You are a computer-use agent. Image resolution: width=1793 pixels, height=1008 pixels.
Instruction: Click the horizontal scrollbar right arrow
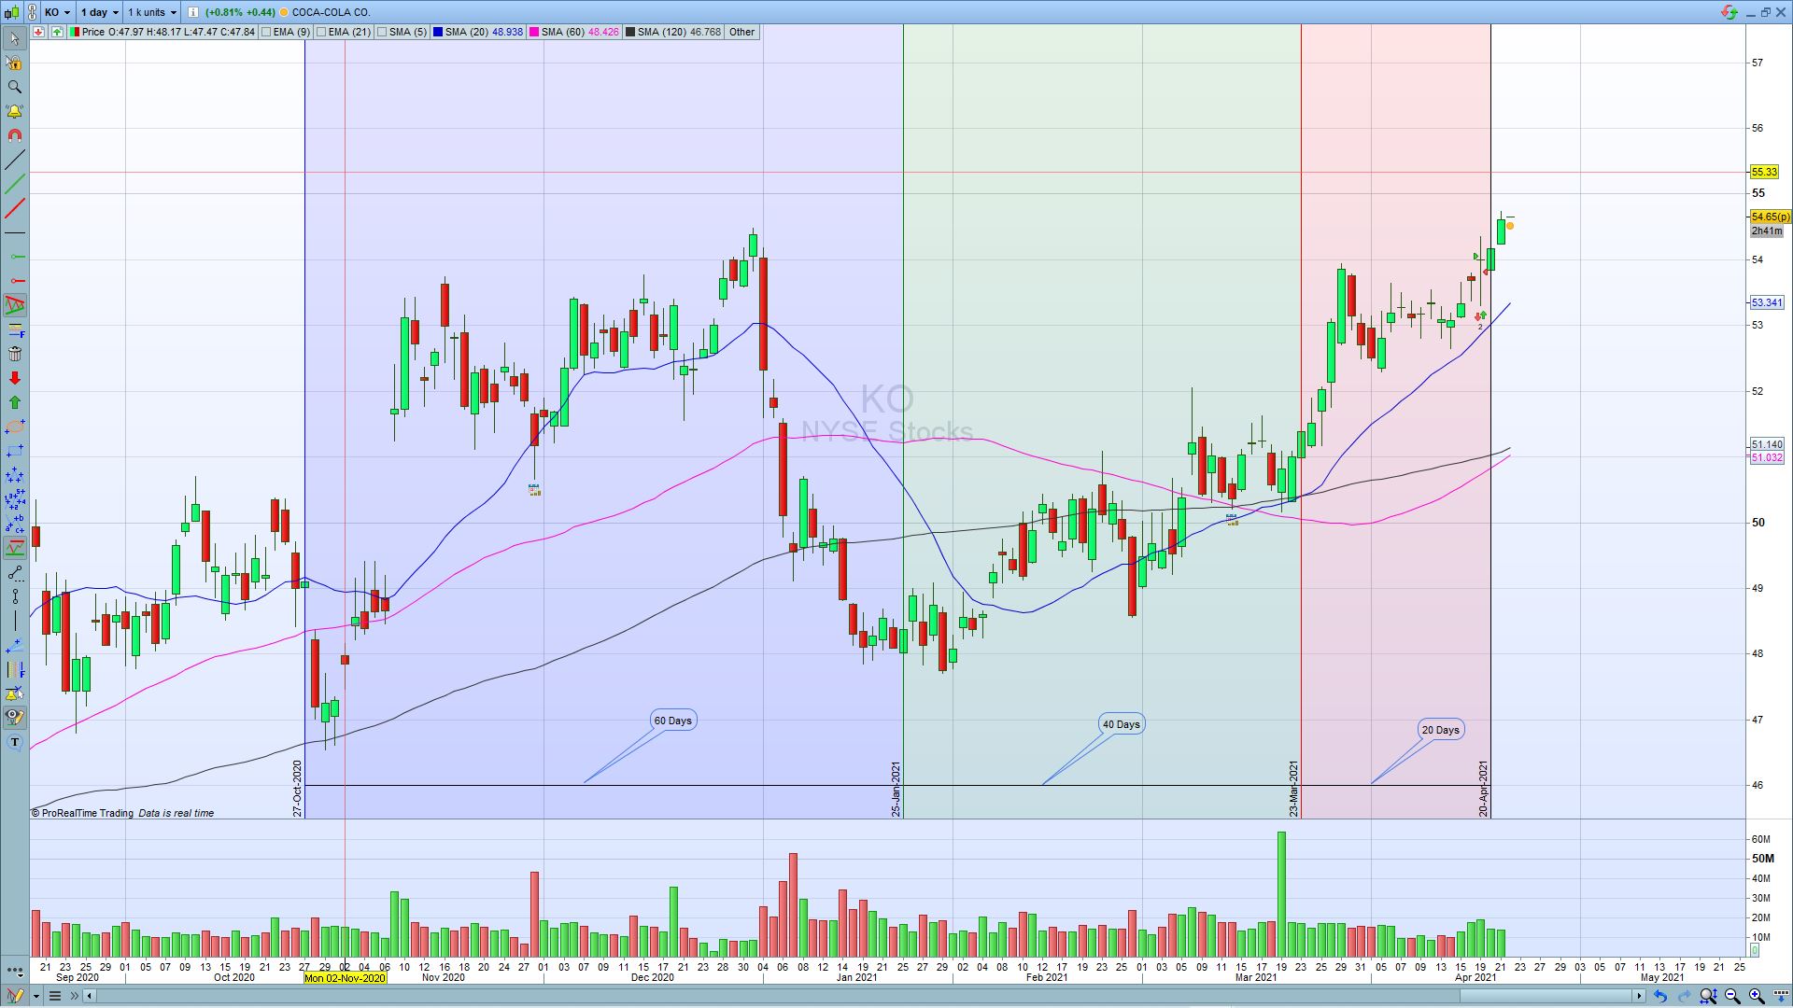point(1638,996)
